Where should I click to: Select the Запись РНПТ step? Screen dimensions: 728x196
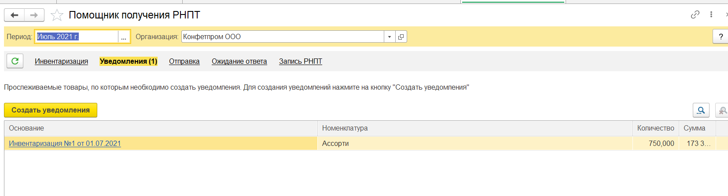[300, 62]
